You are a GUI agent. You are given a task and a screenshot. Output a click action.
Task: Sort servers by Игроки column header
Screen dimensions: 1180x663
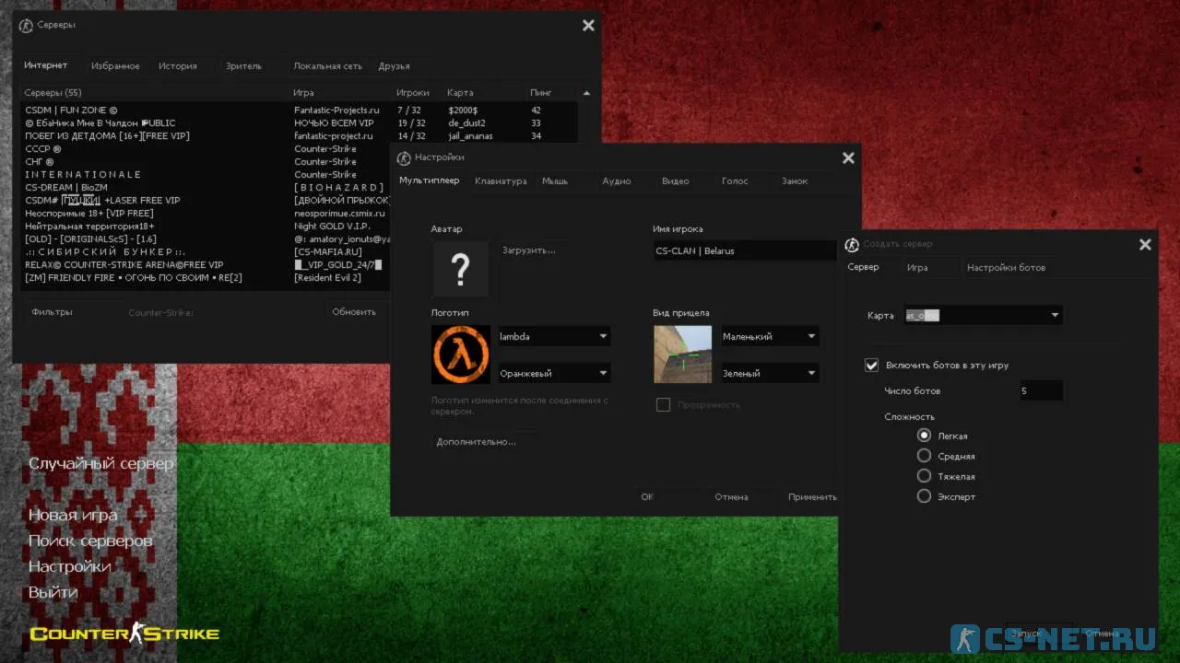pyautogui.click(x=413, y=93)
